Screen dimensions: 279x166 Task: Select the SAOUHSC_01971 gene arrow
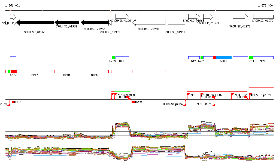[240, 17]
